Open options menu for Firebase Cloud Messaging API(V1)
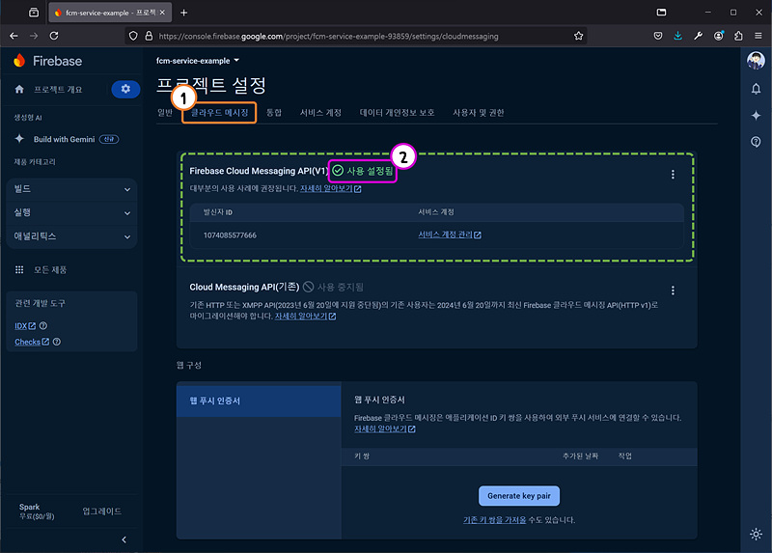The image size is (772, 553). pyautogui.click(x=673, y=175)
